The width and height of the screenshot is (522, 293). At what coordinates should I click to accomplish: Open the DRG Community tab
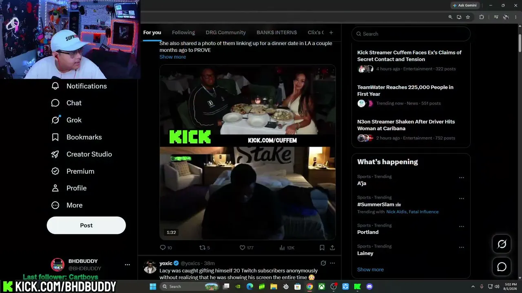click(x=226, y=33)
